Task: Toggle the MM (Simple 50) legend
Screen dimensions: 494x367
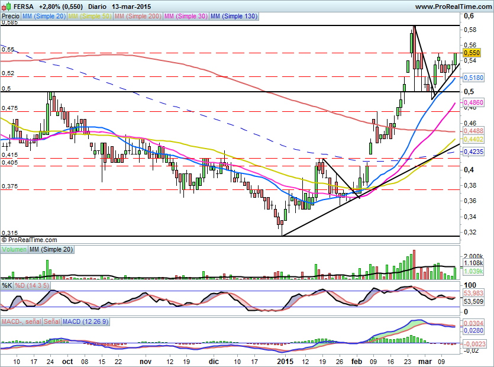Action: [x=90, y=16]
